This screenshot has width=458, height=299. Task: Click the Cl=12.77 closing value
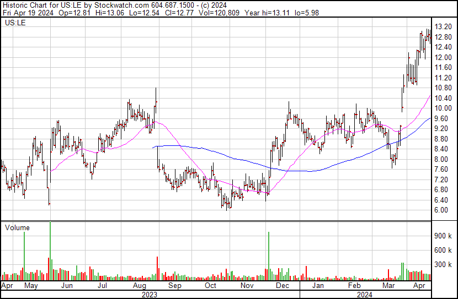(179, 13)
